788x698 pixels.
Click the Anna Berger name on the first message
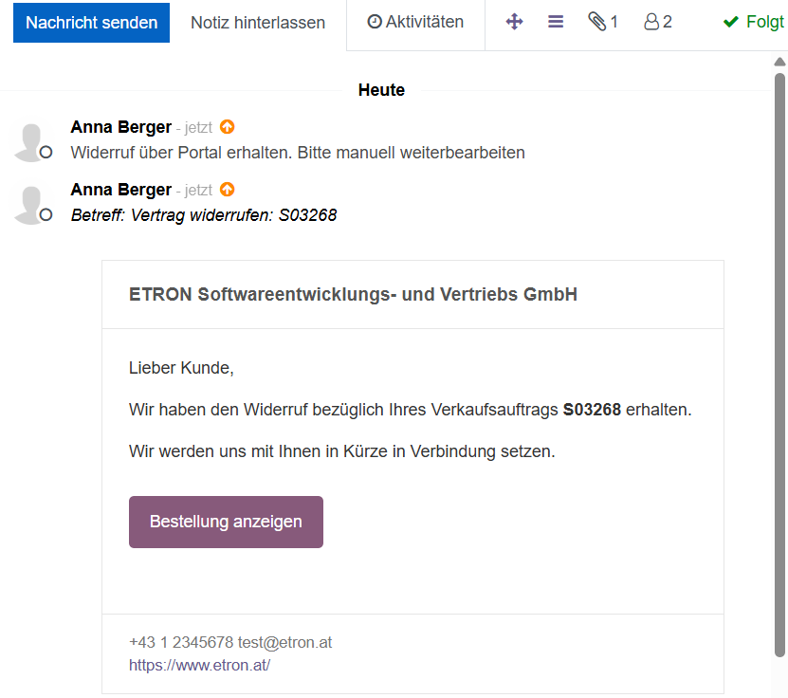[x=120, y=127]
